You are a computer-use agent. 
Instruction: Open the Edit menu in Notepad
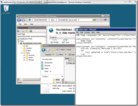[82, 32]
